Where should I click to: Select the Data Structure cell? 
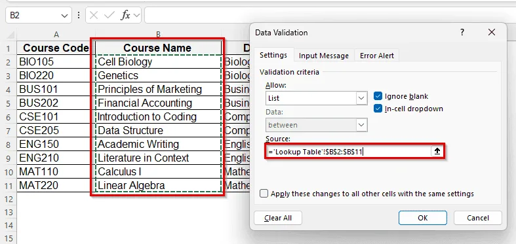point(158,130)
